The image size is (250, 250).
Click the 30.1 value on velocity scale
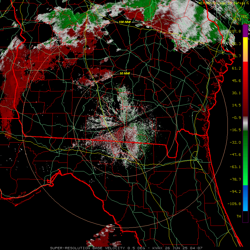(236, 93)
